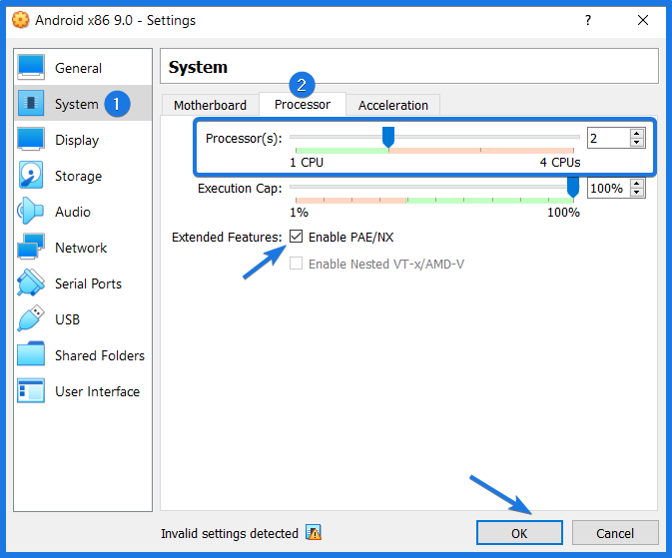Screen dimensions: 672x558
Task: Select the USB category label
Action: 67,319
